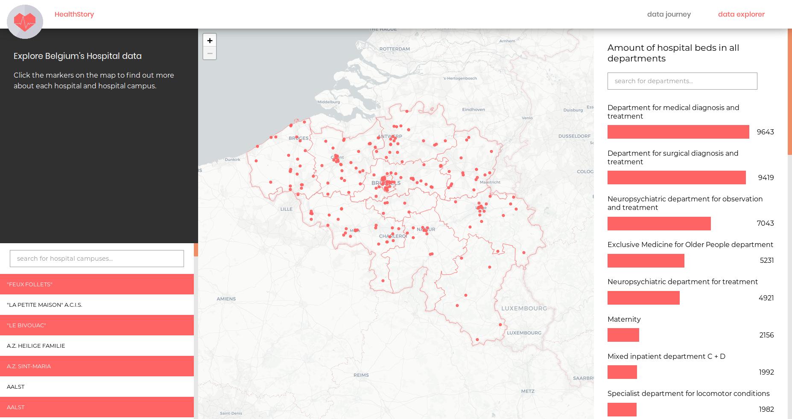This screenshot has height=419, width=792.
Task: Click the Neuropsychiatric department for treatment bar
Action: coord(643,298)
